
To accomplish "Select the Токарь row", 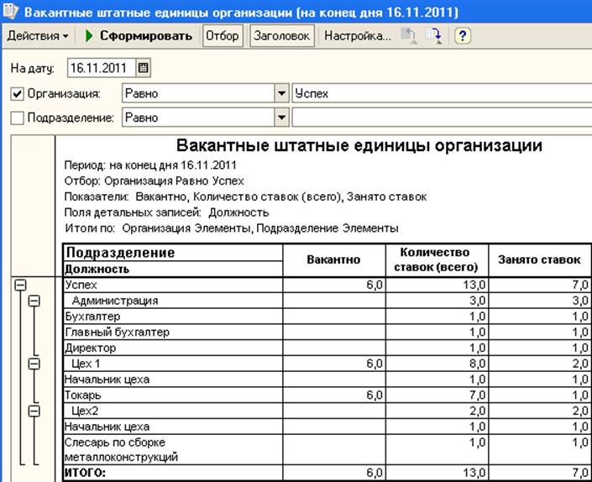I will pyautogui.click(x=173, y=396).
